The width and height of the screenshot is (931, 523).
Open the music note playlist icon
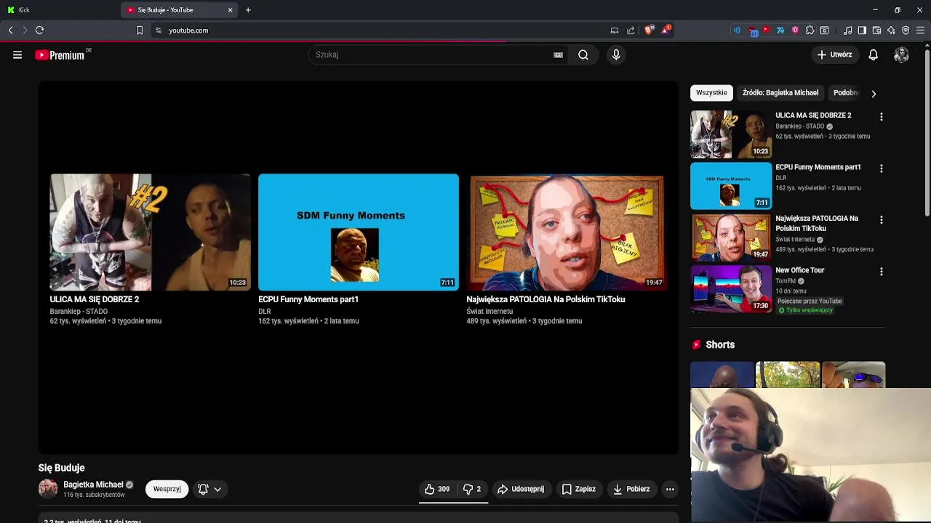[x=847, y=31]
